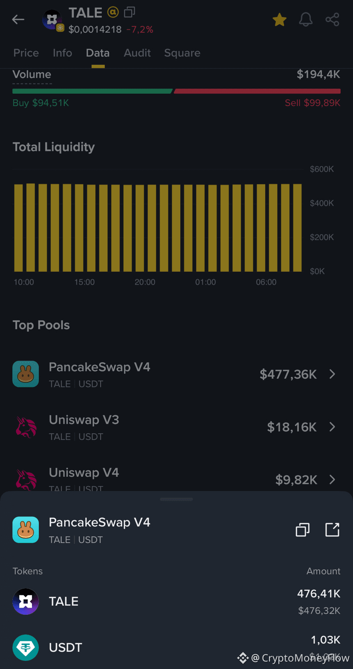Tap the share icon in header

tap(332, 20)
